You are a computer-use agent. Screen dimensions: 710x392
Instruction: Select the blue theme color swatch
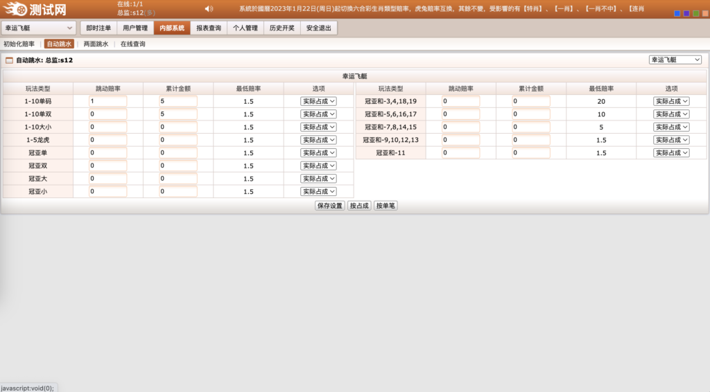[x=677, y=13]
